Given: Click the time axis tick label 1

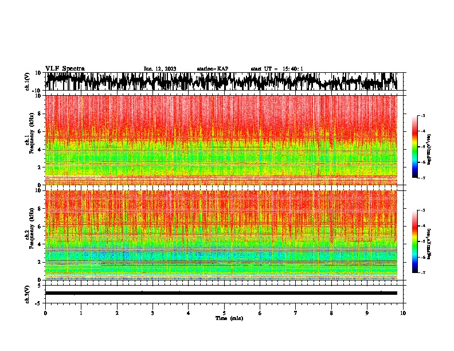Looking at the screenshot, I should [x=81, y=313].
